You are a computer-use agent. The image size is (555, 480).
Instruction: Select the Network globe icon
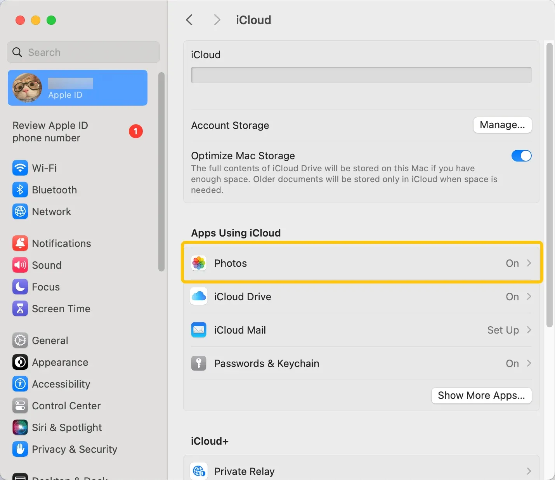point(20,212)
